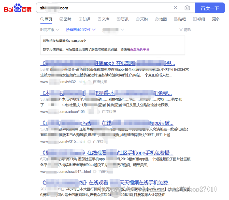229x200 pixels.
Task: Switch to the 文库 tab
Action: (104, 19)
